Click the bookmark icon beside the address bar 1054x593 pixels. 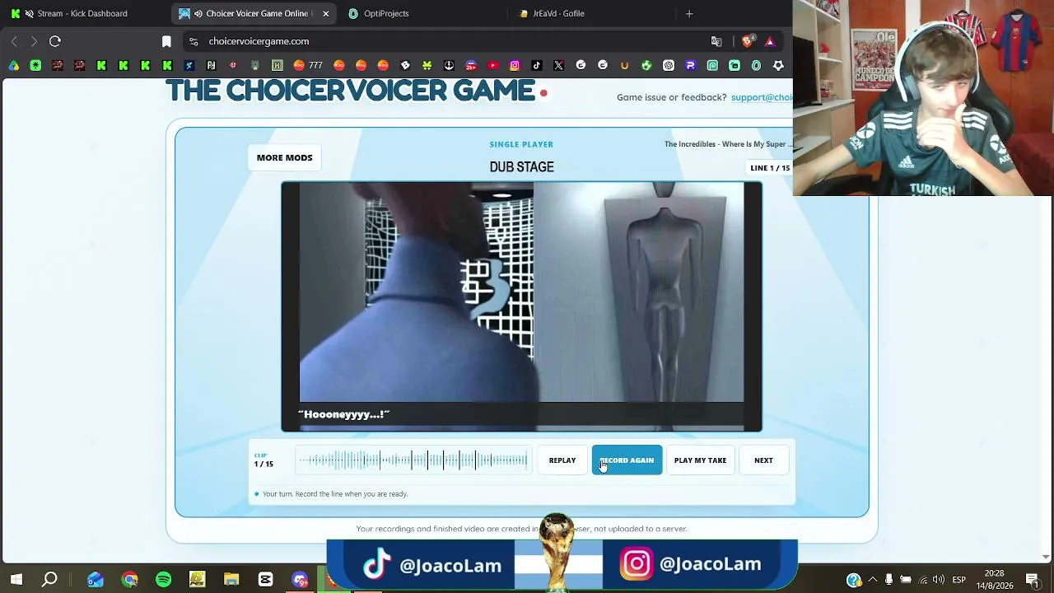[x=166, y=41]
